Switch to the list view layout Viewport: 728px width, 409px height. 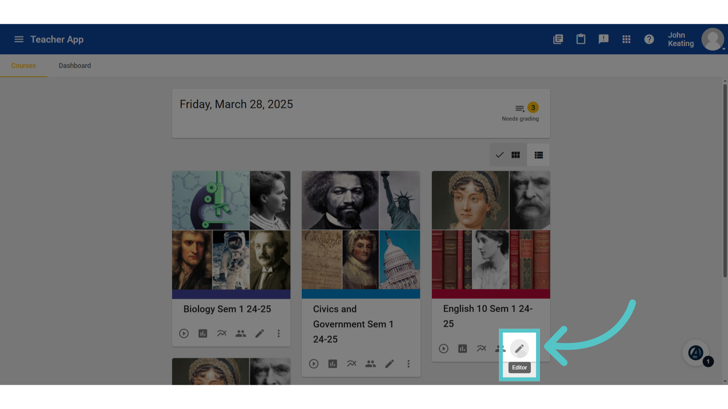click(x=538, y=155)
